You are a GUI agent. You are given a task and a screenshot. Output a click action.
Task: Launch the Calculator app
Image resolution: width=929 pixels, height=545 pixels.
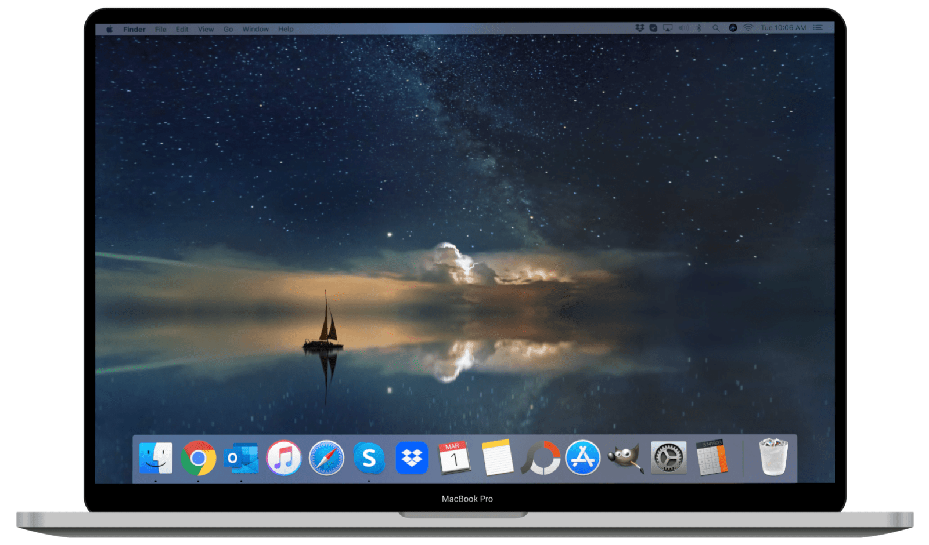click(712, 458)
